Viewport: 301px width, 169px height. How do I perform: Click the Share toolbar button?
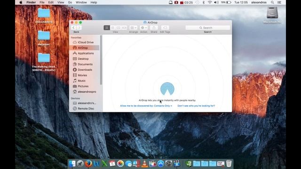[154, 28]
